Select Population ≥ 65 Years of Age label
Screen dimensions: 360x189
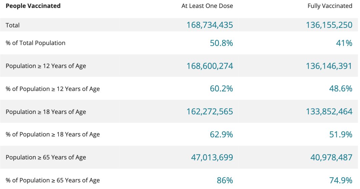click(46, 157)
